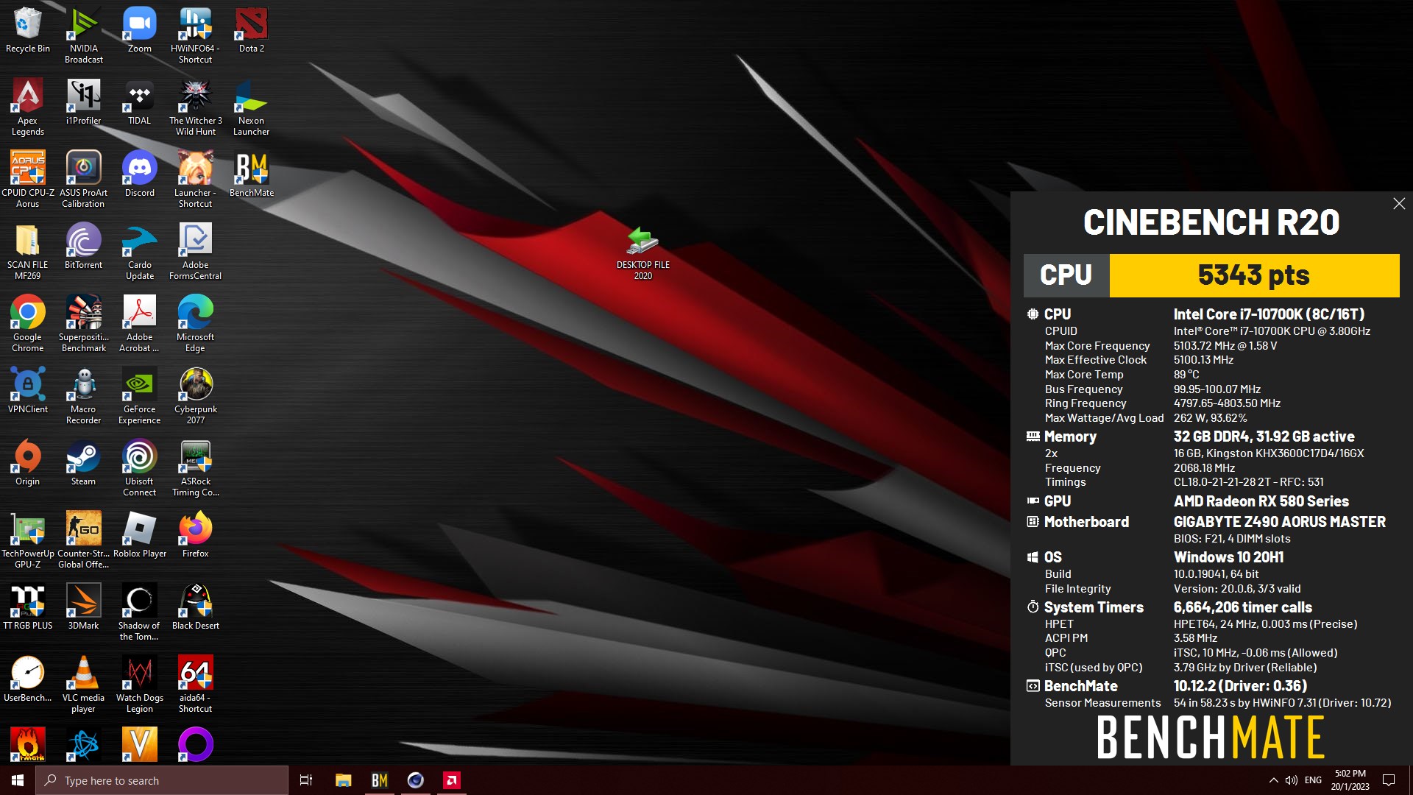Open File Explorer from the taskbar

pos(343,780)
